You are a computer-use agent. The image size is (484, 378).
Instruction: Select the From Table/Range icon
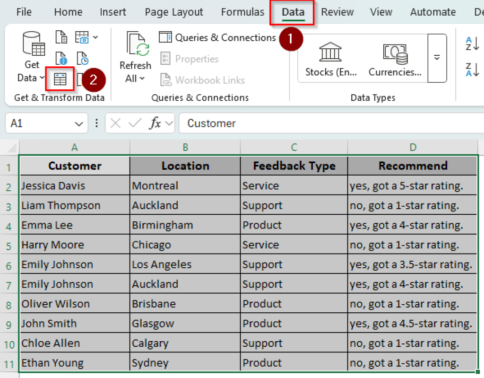point(60,79)
